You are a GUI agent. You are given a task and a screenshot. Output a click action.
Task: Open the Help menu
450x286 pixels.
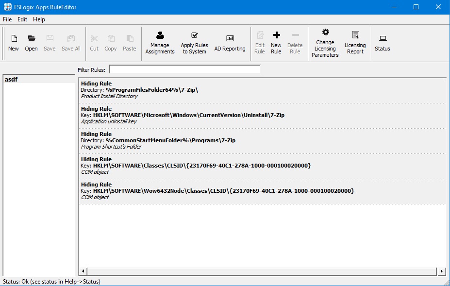tap(39, 19)
